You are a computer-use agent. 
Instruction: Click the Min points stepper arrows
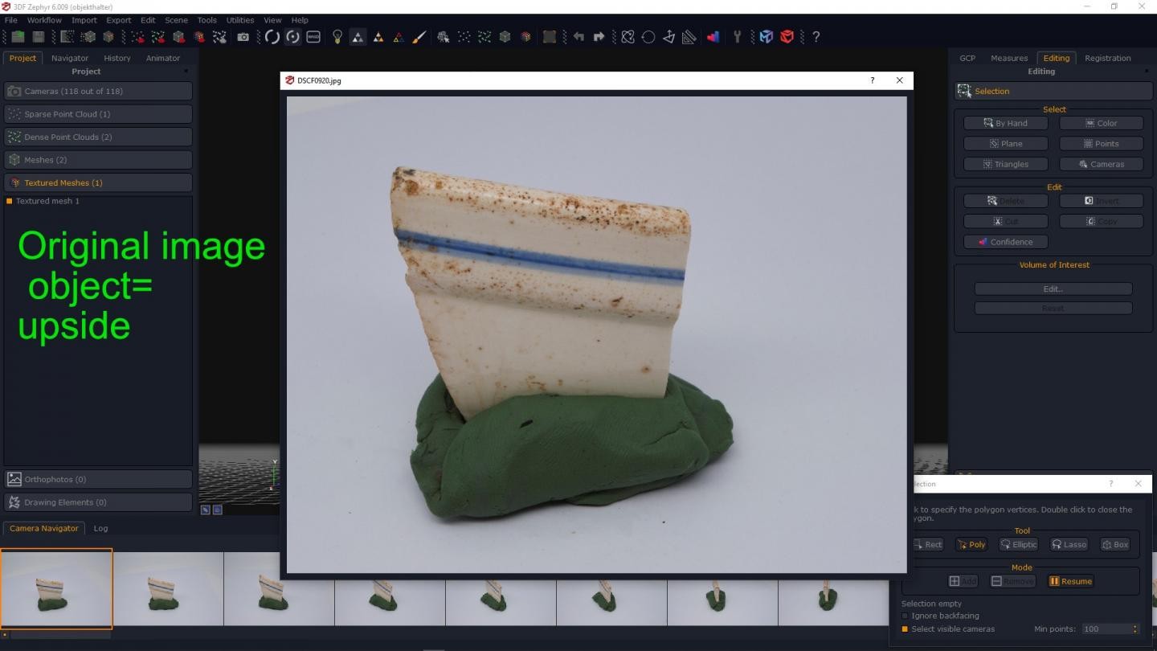1135,629
